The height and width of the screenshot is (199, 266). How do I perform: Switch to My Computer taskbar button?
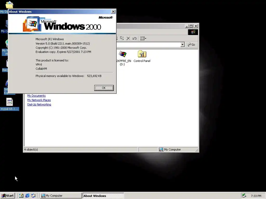(61, 196)
